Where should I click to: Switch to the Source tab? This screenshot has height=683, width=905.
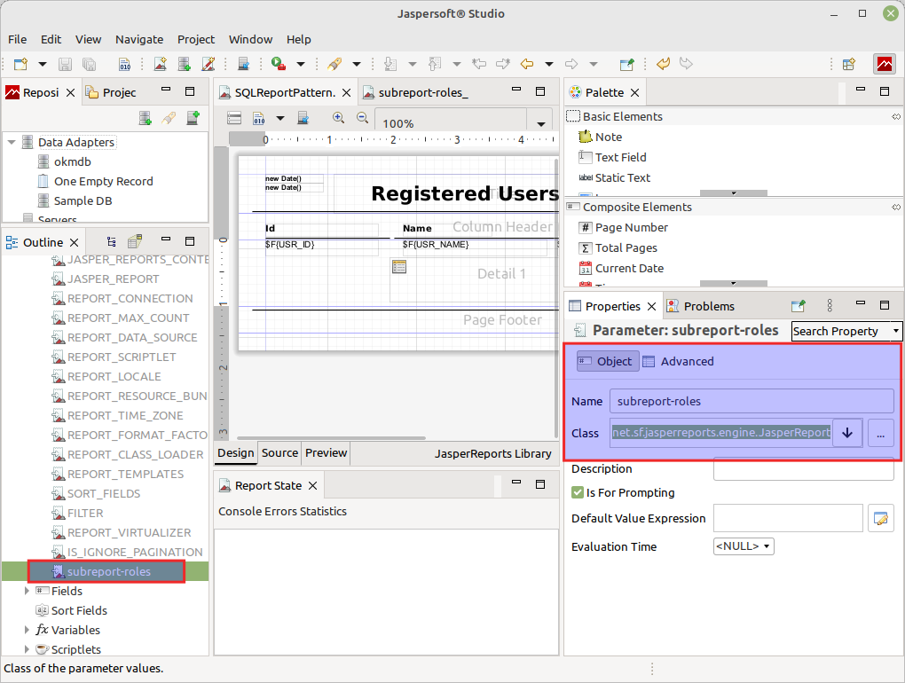tap(279, 453)
